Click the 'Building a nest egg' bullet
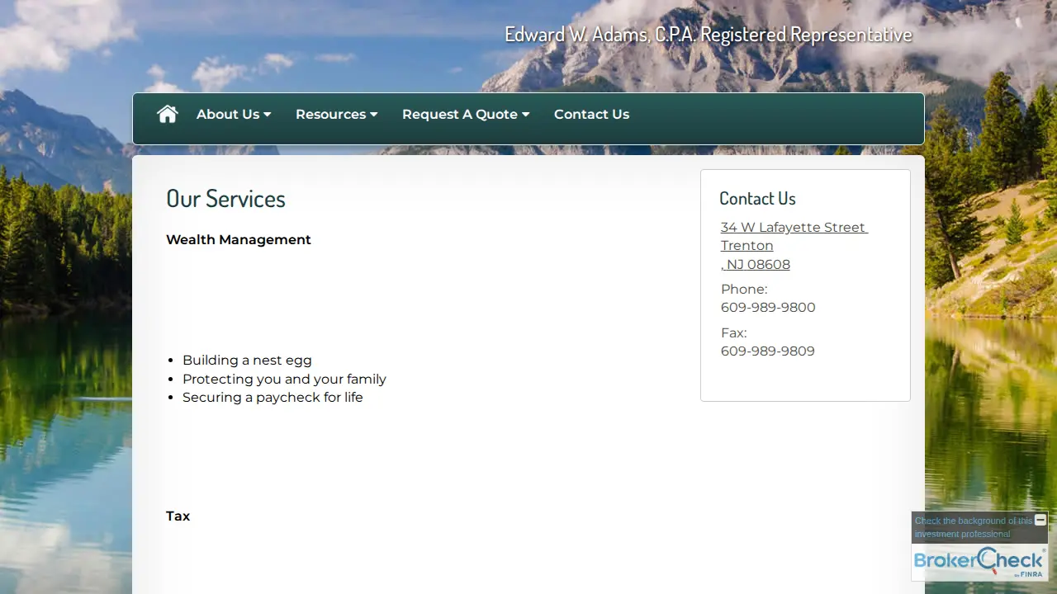This screenshot has width=1057, height=594. pos(247,360)
